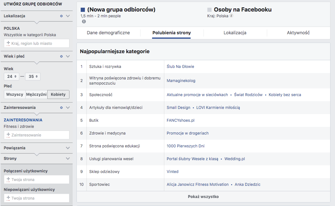Select Wszyscy gender option
The width and height of the screenshot is (335, 206).
pyautogui.click(x=14, y=95)
